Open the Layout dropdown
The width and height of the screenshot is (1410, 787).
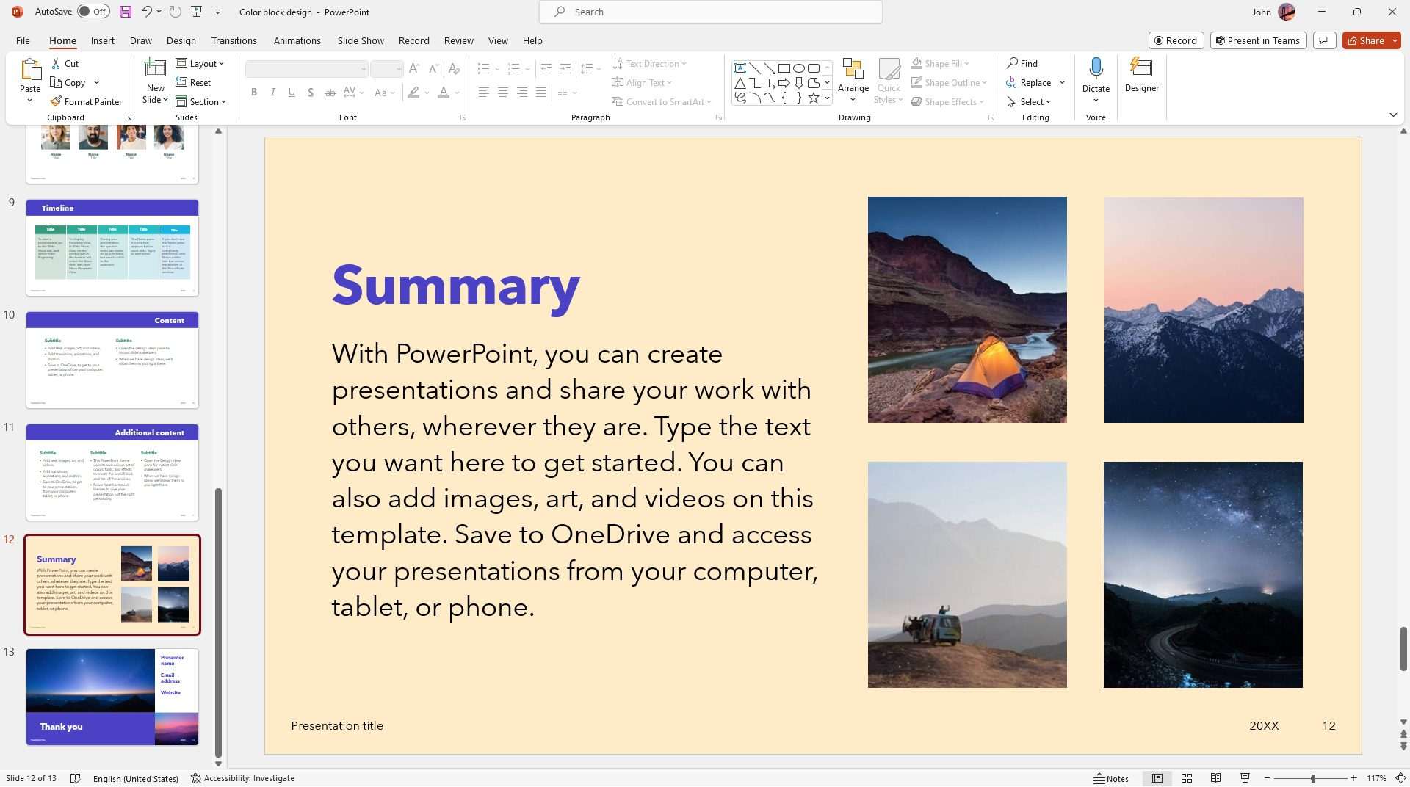(200, 64)
